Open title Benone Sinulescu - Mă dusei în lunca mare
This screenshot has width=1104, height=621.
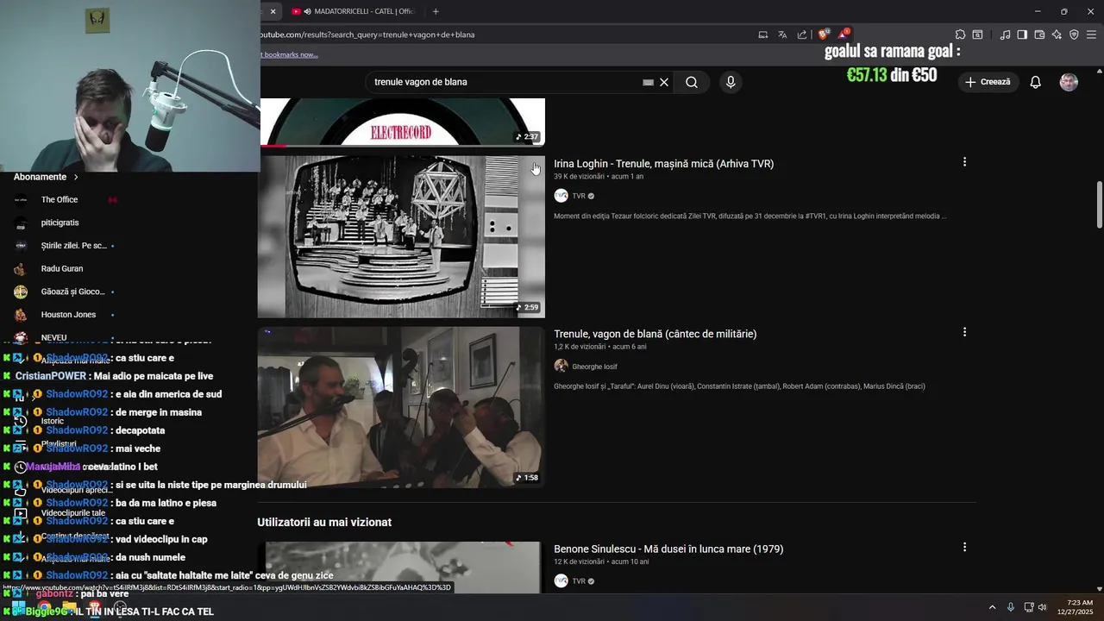668,549
